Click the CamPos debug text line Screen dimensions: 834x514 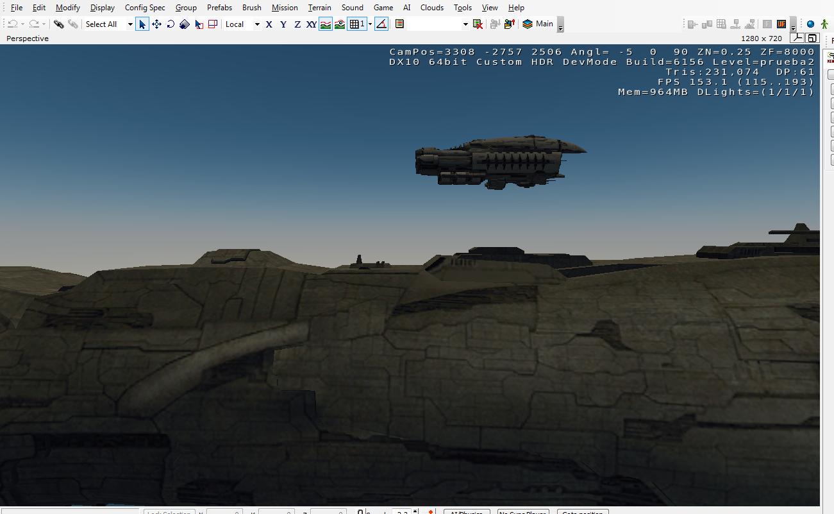[602, 52]
